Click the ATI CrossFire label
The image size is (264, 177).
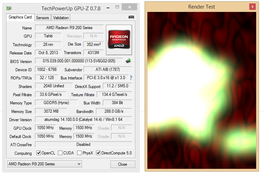tap(21, 145)
